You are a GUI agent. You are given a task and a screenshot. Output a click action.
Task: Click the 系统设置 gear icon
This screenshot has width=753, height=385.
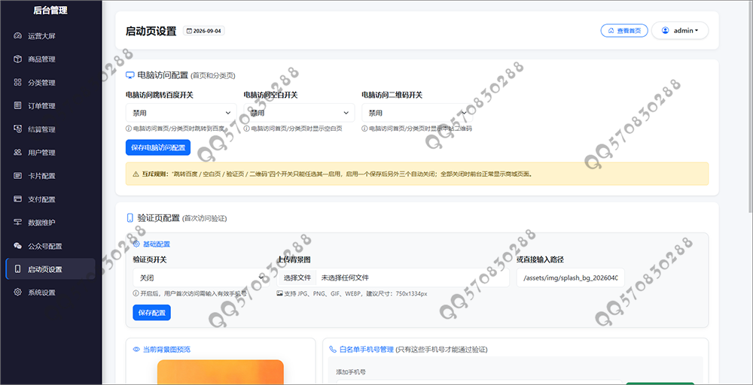click(x=18, y=293)
